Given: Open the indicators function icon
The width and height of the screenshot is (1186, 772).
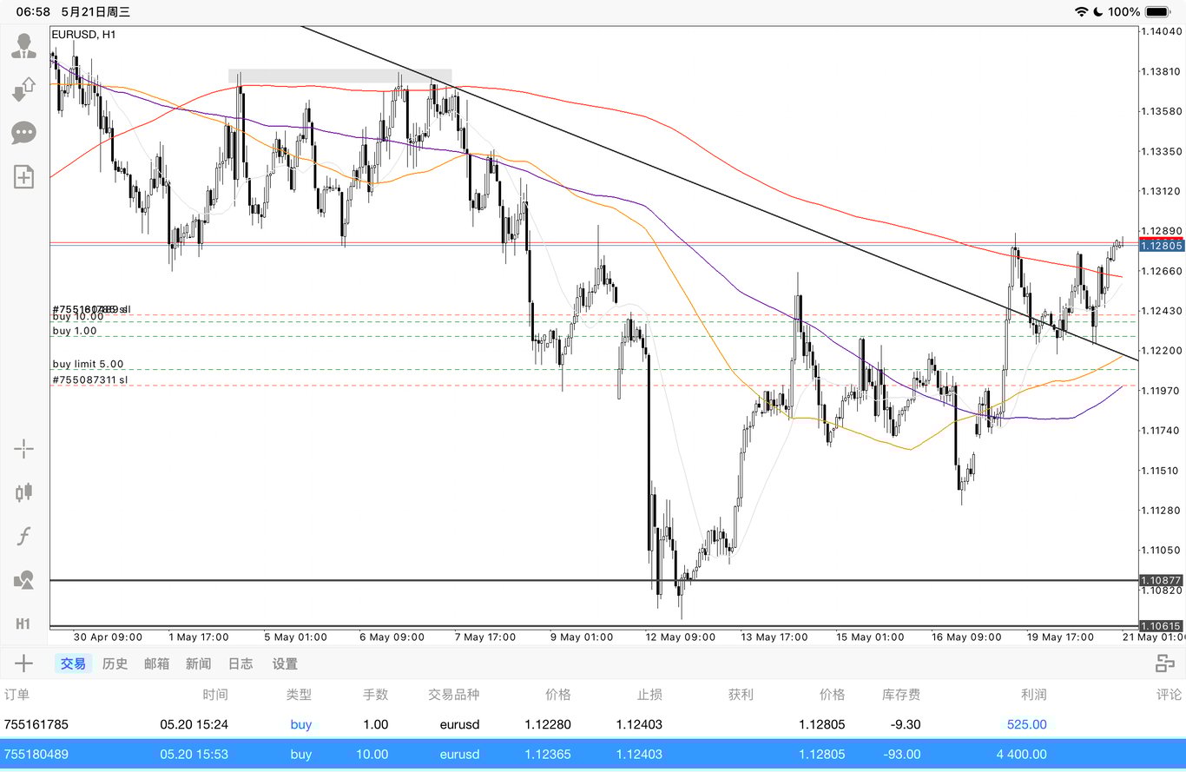Looking at the screenshot, I should [23, 536].
